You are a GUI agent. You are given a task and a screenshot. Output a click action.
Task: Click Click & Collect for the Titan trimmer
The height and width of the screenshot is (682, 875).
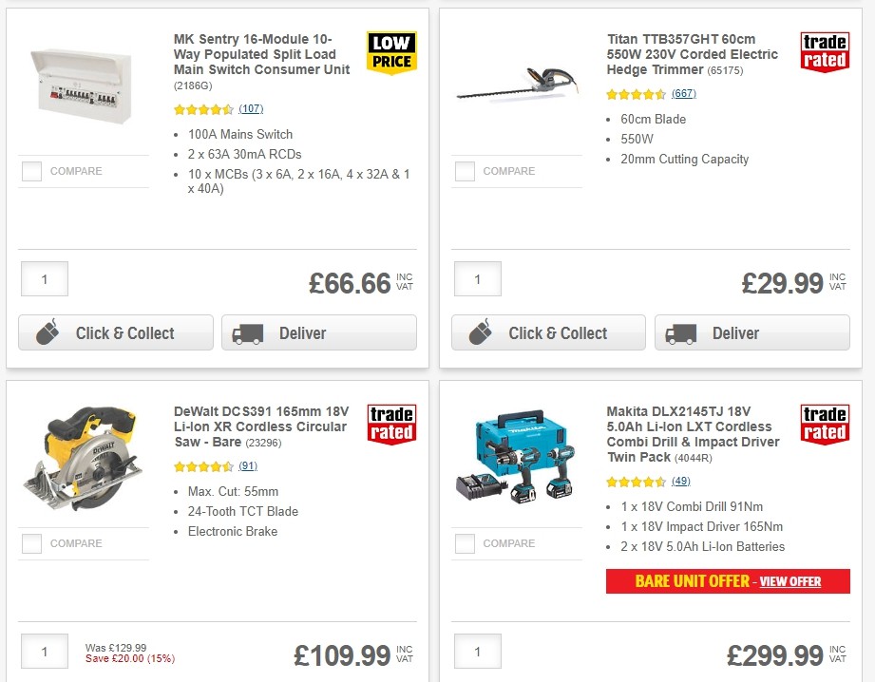548,332
